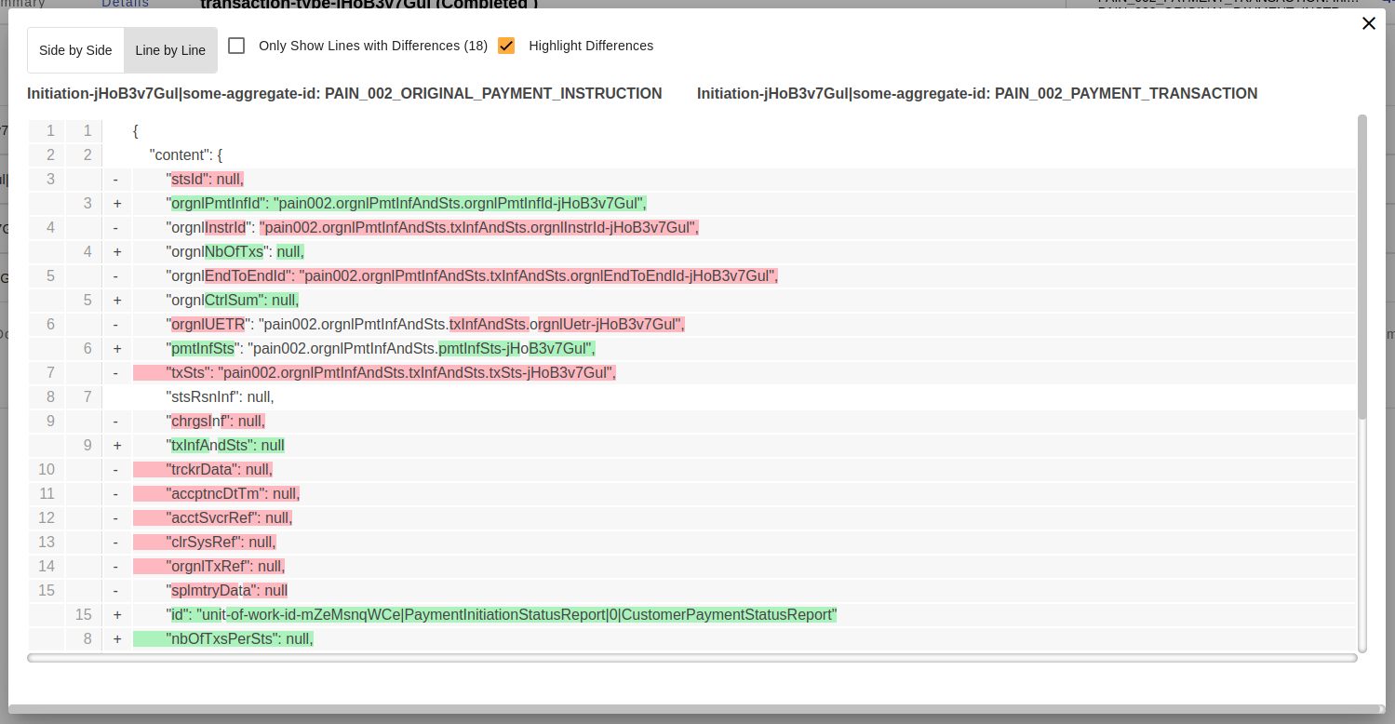Select the Line by Line view tab
1395x724 pixels.
169,49
